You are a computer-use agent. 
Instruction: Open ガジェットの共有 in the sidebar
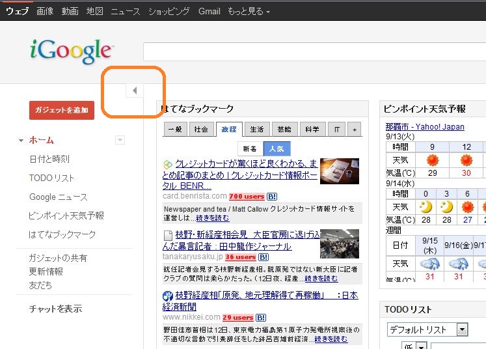(58, 258)
